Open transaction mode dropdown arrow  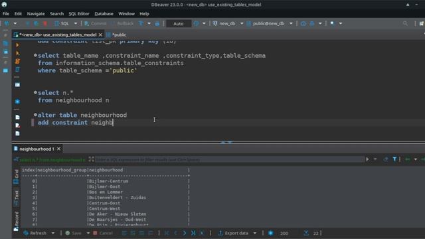coord(149,24)
